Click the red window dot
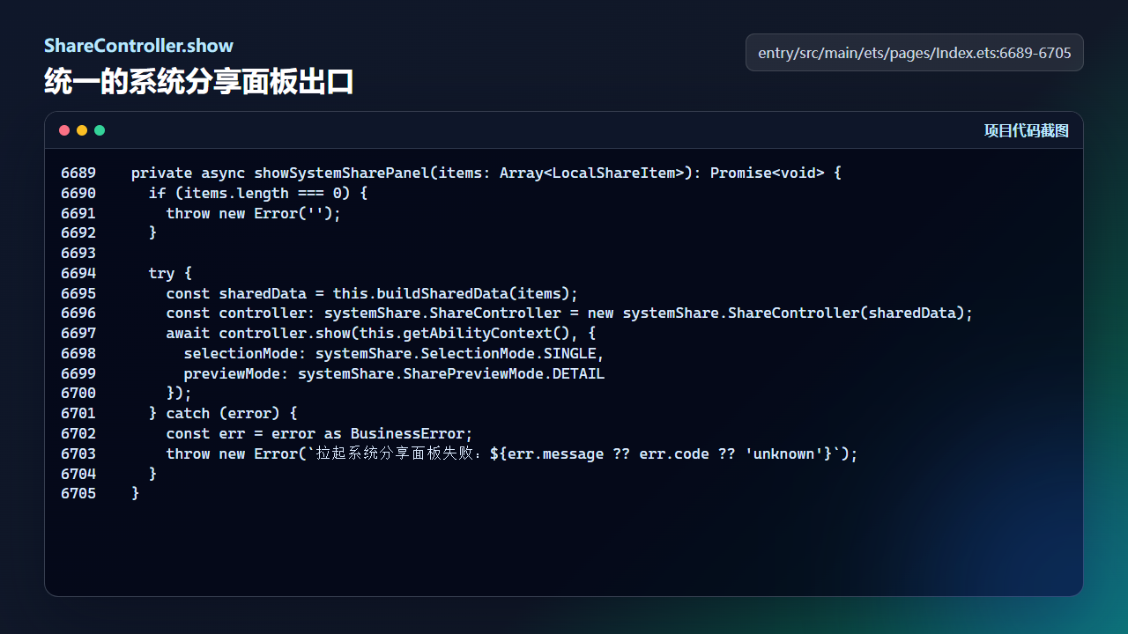The width and height of the screenshot is (1128, 634). click(64, 130)
